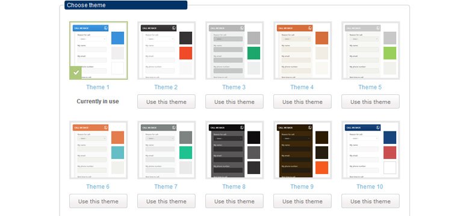The width and height of the screenshot is (466, 216).
Task: Click Use this theme under Theme 2
Action: (x=166, y=101)
